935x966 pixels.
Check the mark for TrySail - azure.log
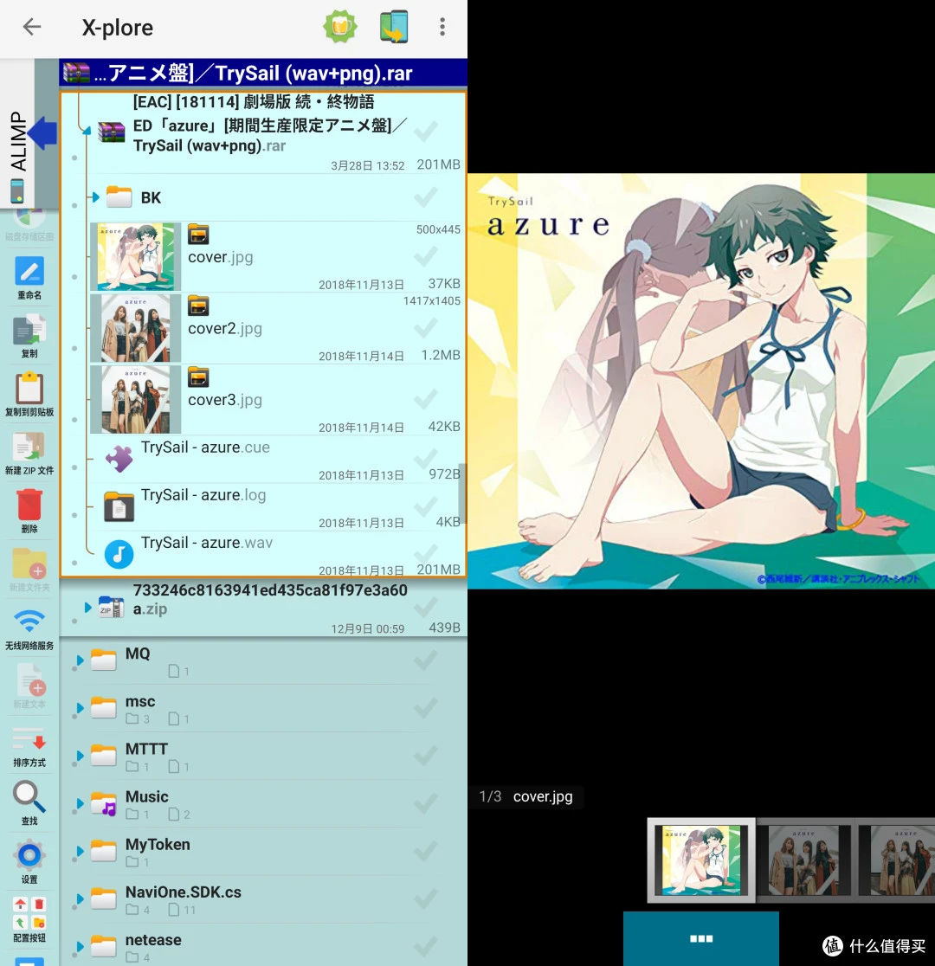click(426, 506)
